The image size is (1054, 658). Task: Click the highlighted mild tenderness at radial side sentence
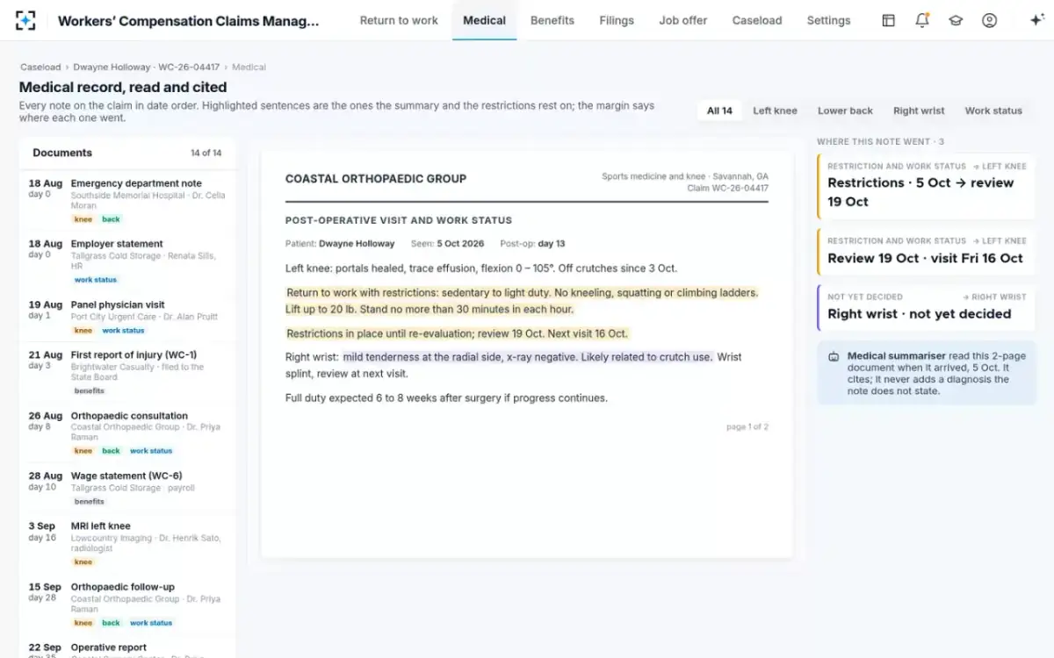click(x=528, y=357)
